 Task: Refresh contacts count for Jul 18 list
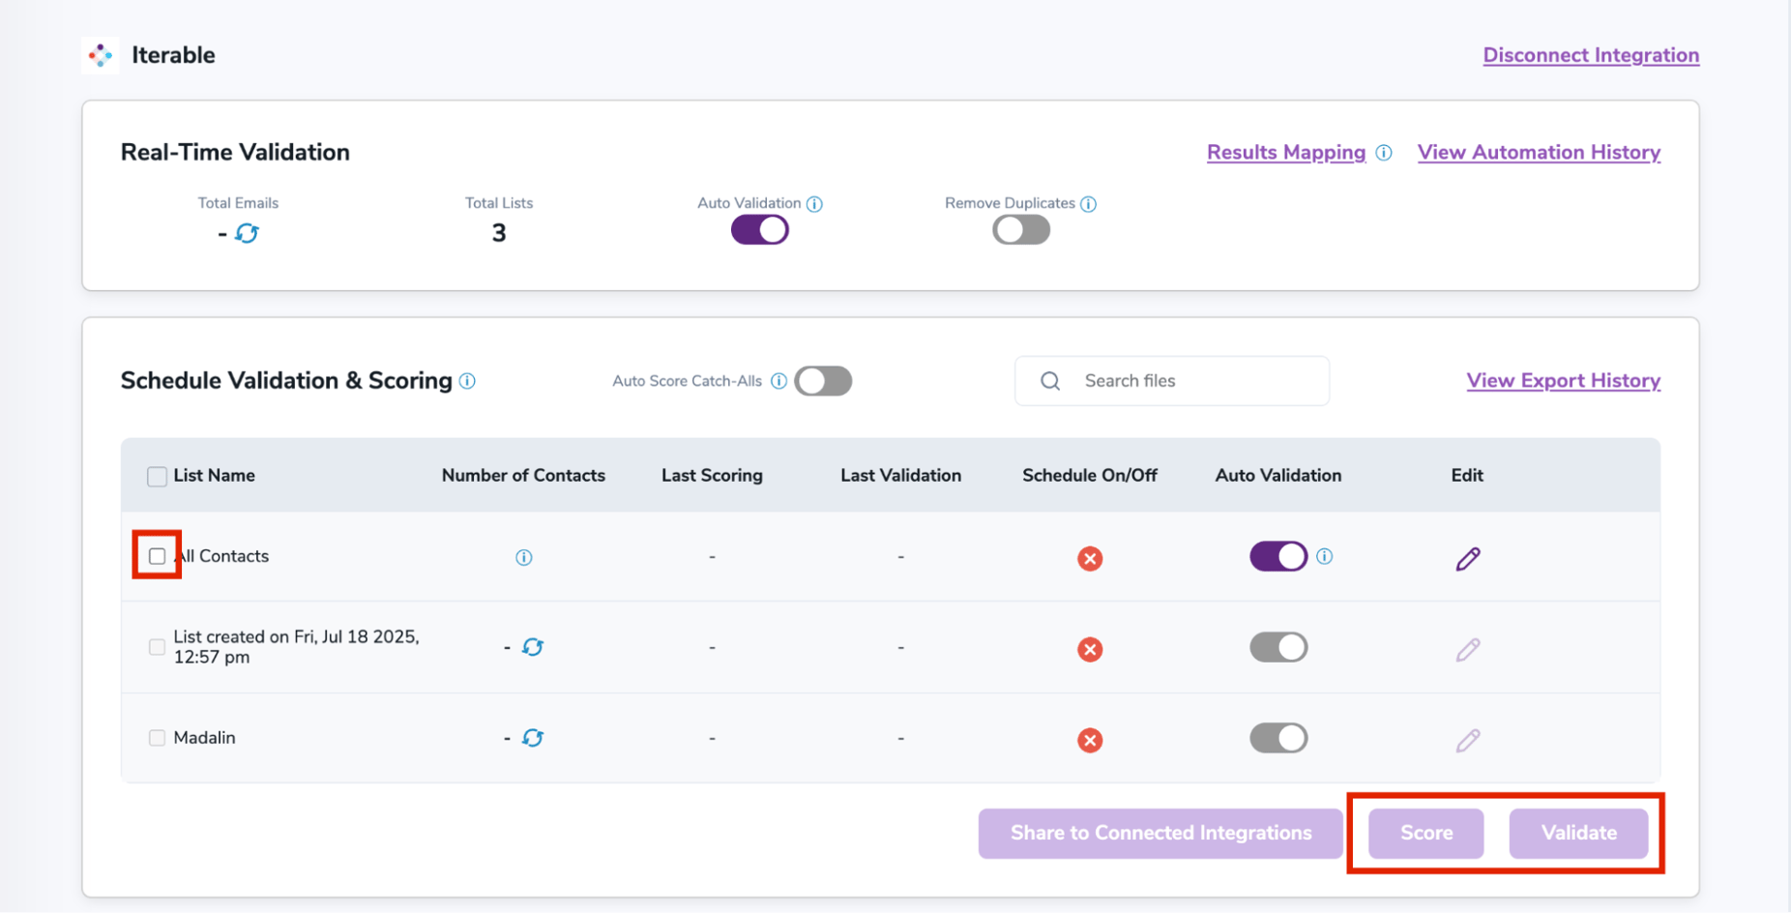pyautogui.click(x=533, y=647)
